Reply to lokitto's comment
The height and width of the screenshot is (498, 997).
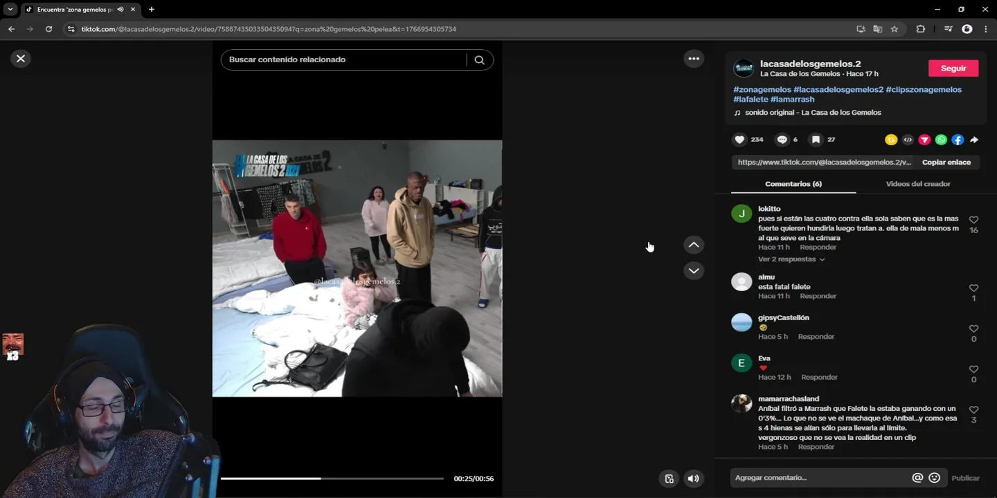818,248
